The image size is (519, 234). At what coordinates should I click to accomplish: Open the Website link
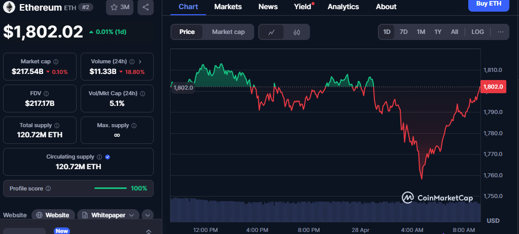coord(53,215)
